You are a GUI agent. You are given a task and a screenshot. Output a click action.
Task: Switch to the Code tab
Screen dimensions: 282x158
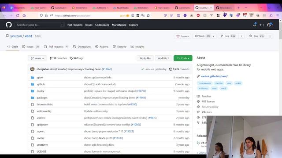click(13, 47)
